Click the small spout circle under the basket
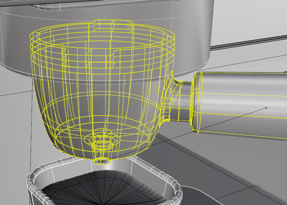This screenshot has width=287, height=205. (x=102, y=161)
